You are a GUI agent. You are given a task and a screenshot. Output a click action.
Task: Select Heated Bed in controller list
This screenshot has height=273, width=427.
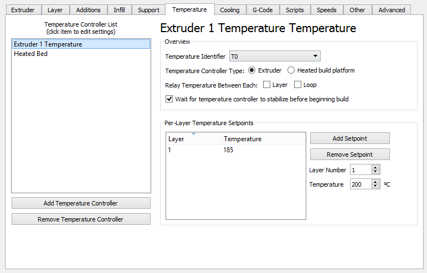coord(81,54)
